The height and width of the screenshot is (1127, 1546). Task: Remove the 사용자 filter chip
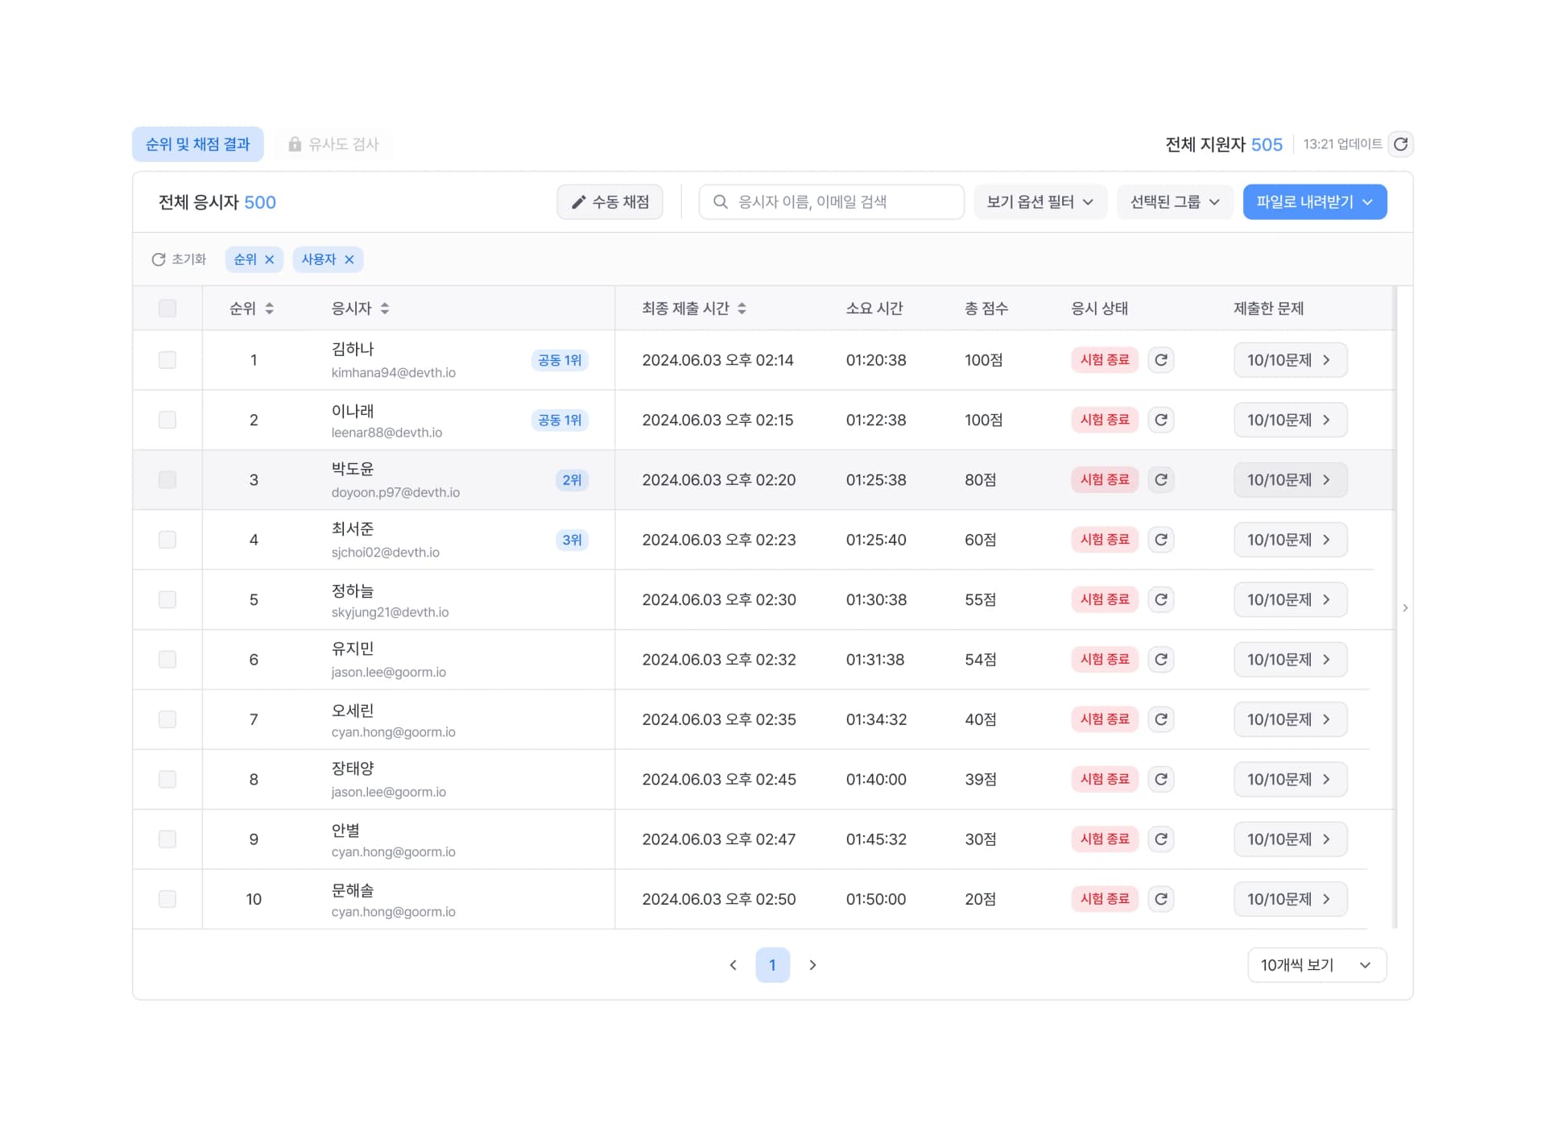click(x=349, y=259)
